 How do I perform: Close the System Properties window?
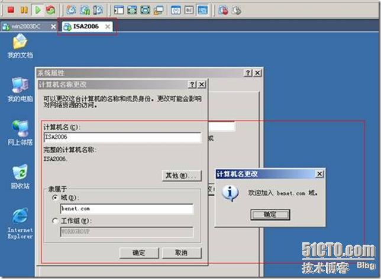[257, 73]
